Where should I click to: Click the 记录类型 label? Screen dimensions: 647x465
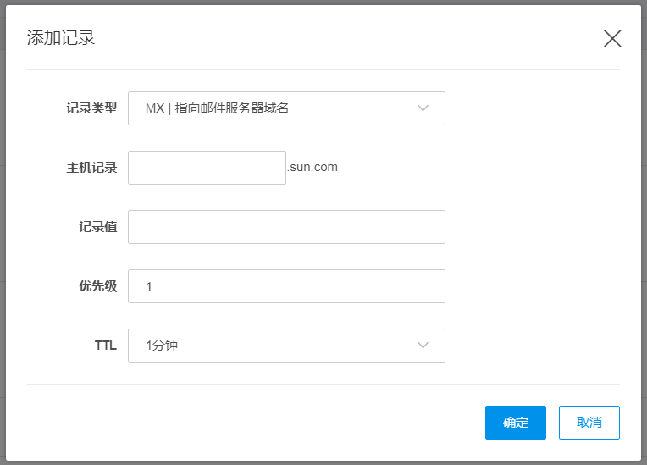(x=91, y=108)
